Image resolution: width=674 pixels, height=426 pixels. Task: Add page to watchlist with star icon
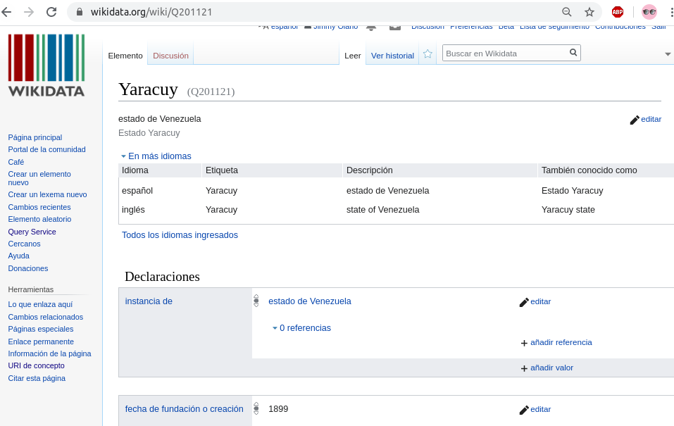coord(428,54)
